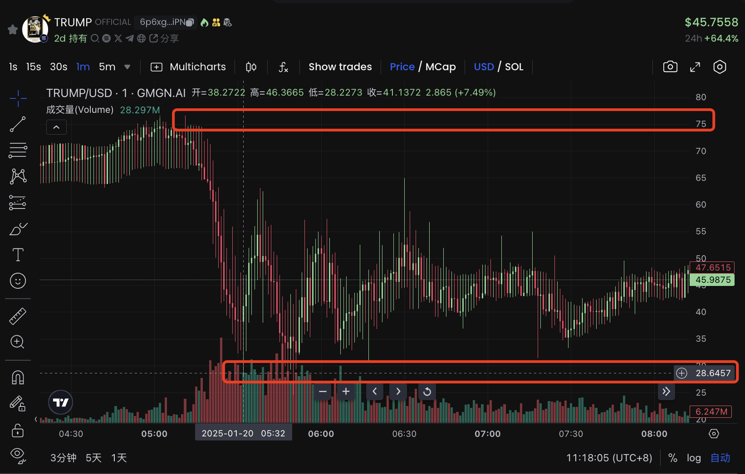Open the emoji sticker tool

[x=18, y=281]
